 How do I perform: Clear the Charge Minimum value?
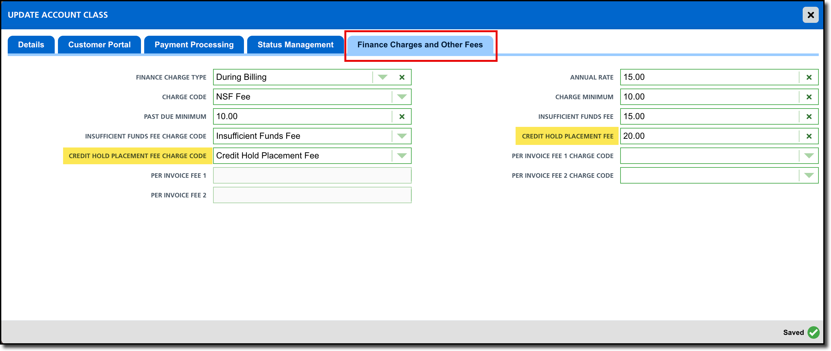click(809, 97)
